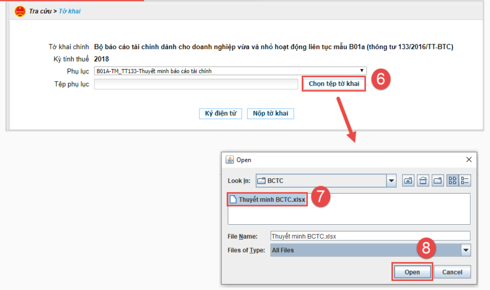Screen dimensions: 490x290
Task: Create a new folder with toolbar icon
Action: [438, 181]
